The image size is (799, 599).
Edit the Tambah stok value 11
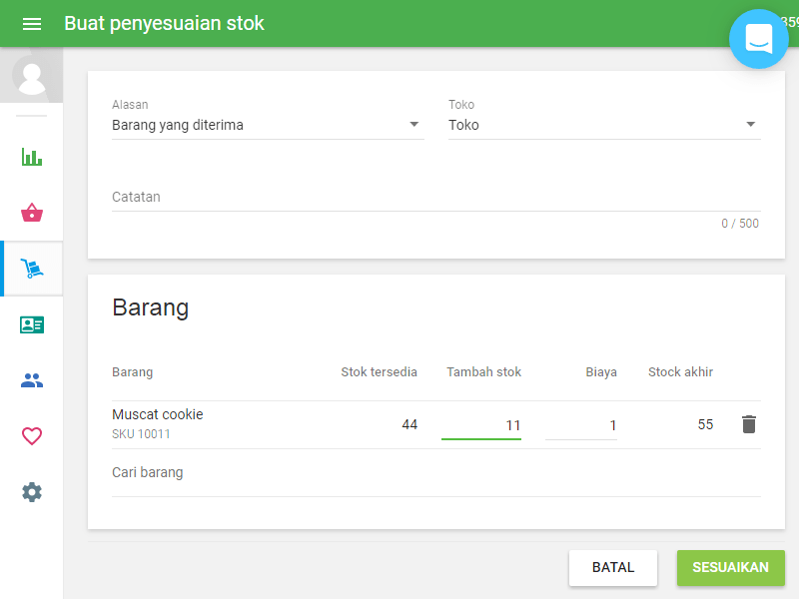pyautogui.click(x=499, y=424)
